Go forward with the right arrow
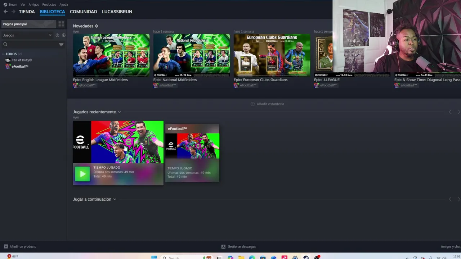This screenshot has height=259, width=461. click(x=13, y=12)
